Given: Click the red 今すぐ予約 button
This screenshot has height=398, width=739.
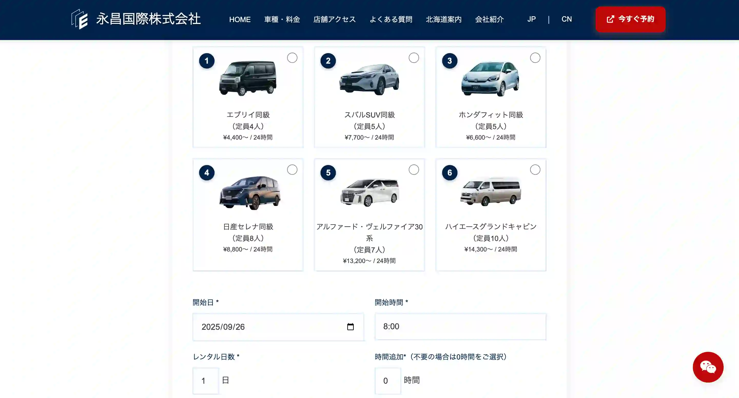Looking at the screenshot, I should pos(630,19).
